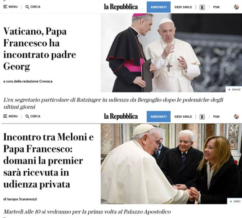Open the top GEDI SMILE menu item

183,7
